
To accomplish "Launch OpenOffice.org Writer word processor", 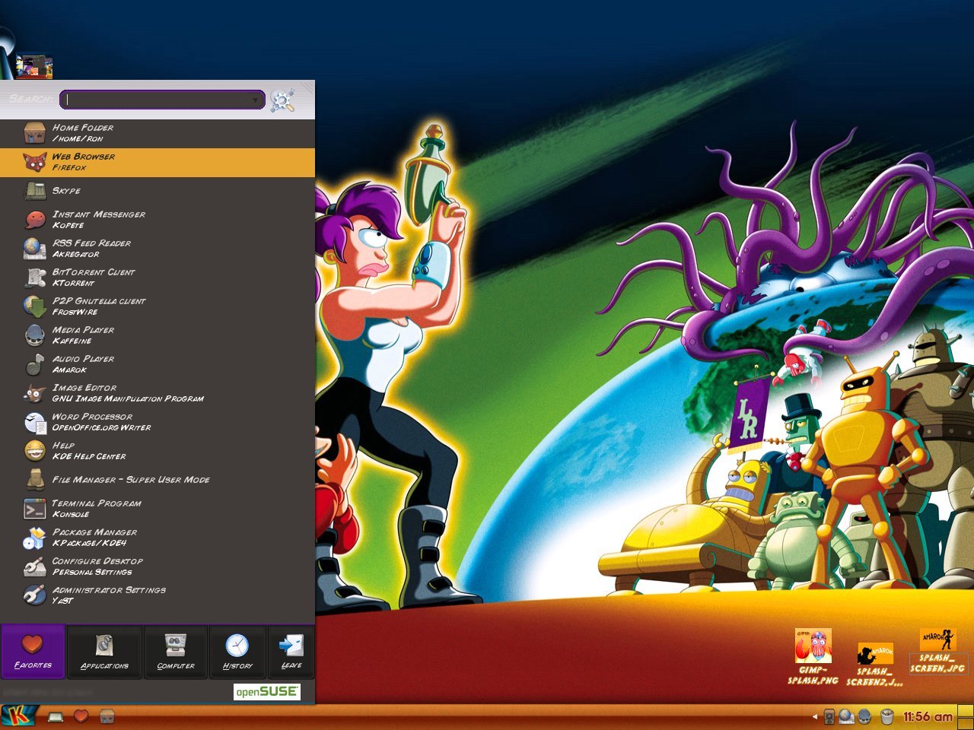I will 158,422.
